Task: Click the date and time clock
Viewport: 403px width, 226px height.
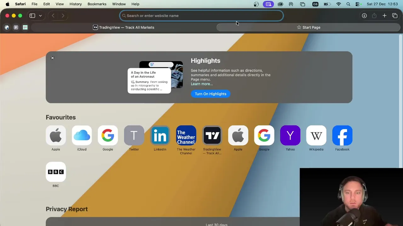Action: pos(382,4)
